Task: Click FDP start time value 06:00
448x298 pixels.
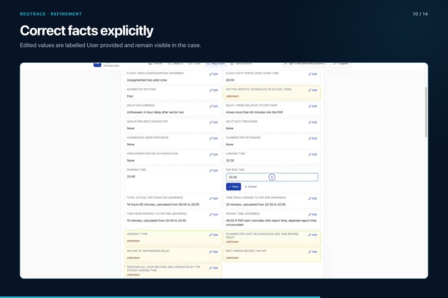Action: [x=230, y=80]
